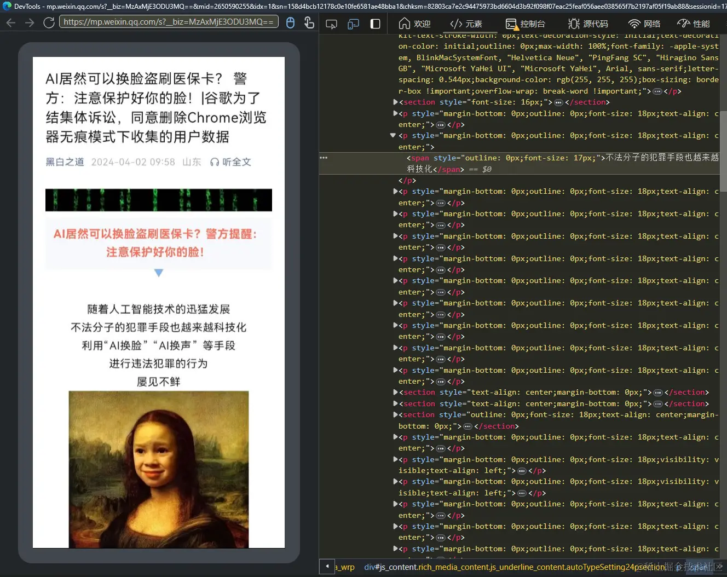Activate the inspect element picker
Viewport: 727px width, 577px height.
click(x=331, y=24)
